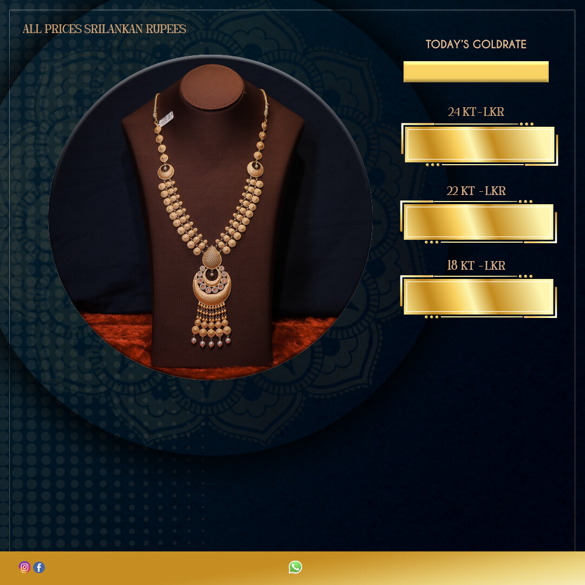Click the three dots below 22 KT box
This screenshot has height=585, width=585.
[x=432, y=242]
